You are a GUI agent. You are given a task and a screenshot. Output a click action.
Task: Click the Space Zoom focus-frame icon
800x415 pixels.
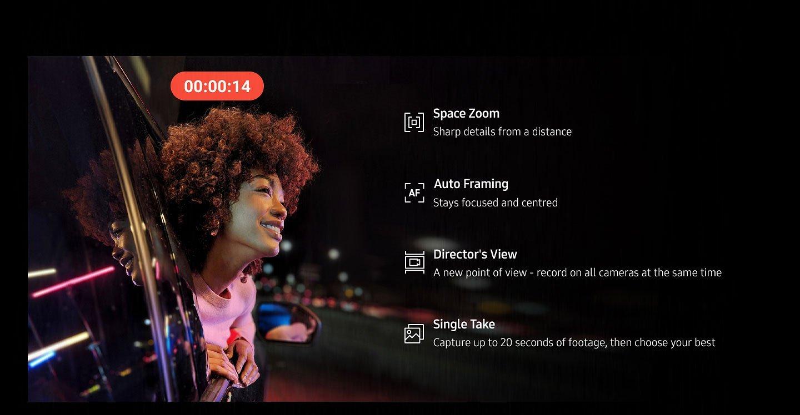point(414,122)
